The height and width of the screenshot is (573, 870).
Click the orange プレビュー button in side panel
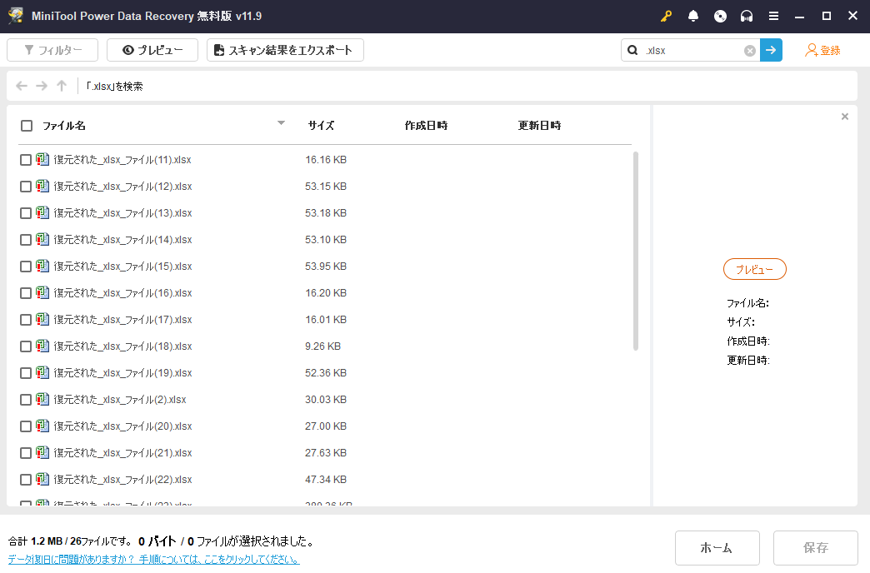[x=755, y=270]
